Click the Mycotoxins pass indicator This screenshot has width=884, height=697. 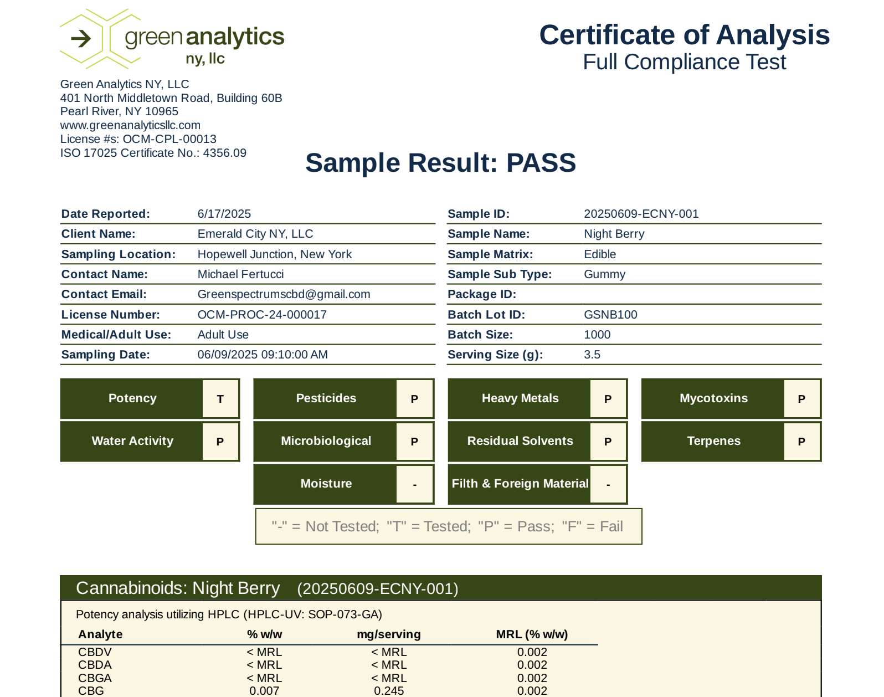click(801, 399)
